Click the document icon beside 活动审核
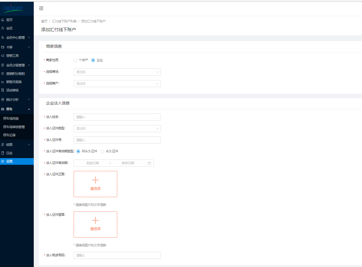The height and width of the screenshot is (267, 362). [x=3, y=90]
